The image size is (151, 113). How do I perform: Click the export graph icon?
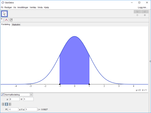point(11,20)
